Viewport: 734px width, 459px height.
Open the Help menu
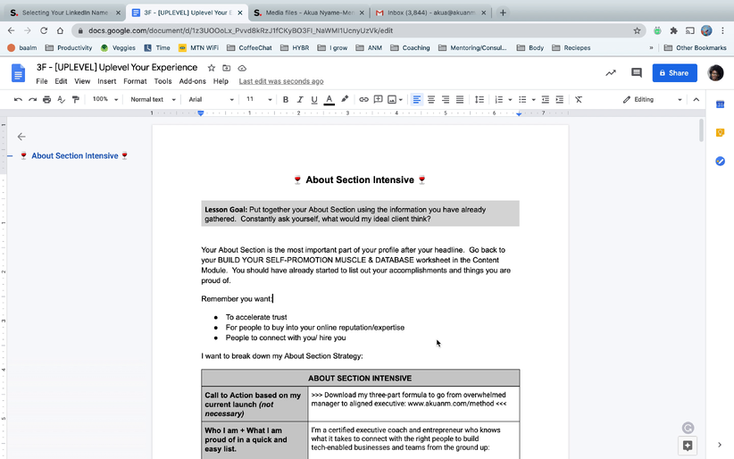(221, 81)
